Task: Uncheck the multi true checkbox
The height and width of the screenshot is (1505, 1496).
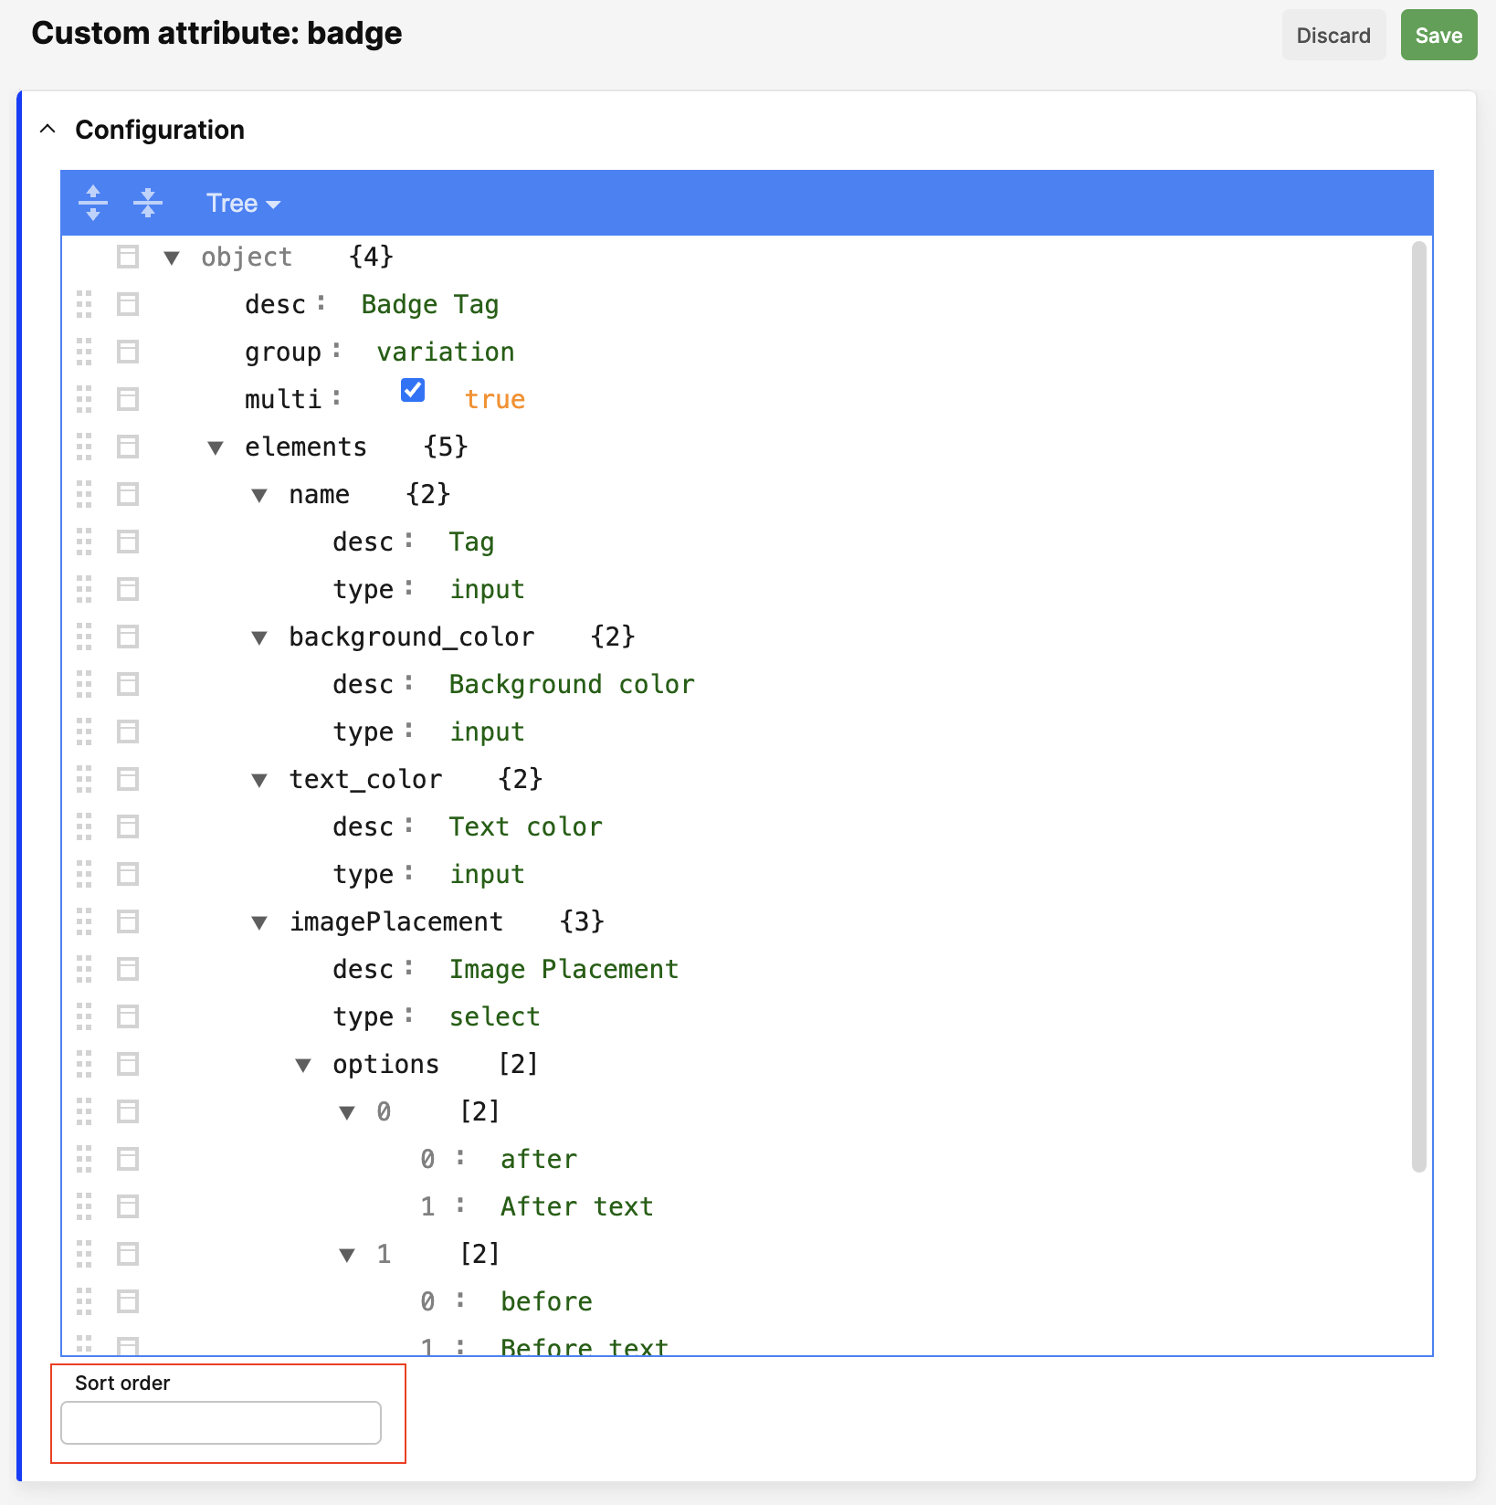Action: (413, 391)
